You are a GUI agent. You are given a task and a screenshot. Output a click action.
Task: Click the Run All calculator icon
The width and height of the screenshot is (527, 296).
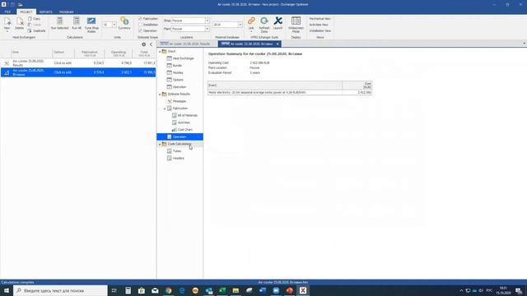coord(77,21)
